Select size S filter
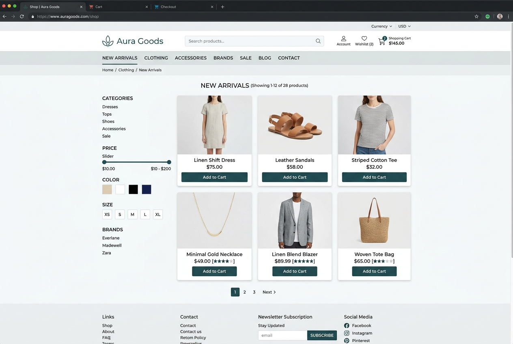 point(120,215)
